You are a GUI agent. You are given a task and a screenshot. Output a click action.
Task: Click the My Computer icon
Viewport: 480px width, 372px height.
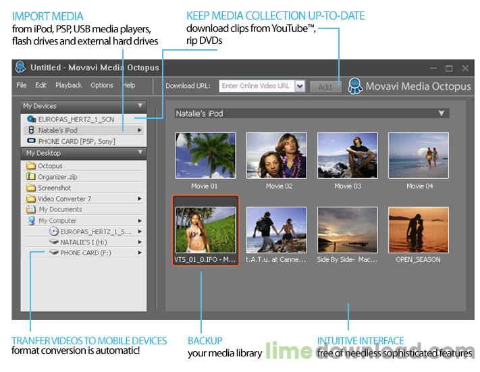[31, 221]
